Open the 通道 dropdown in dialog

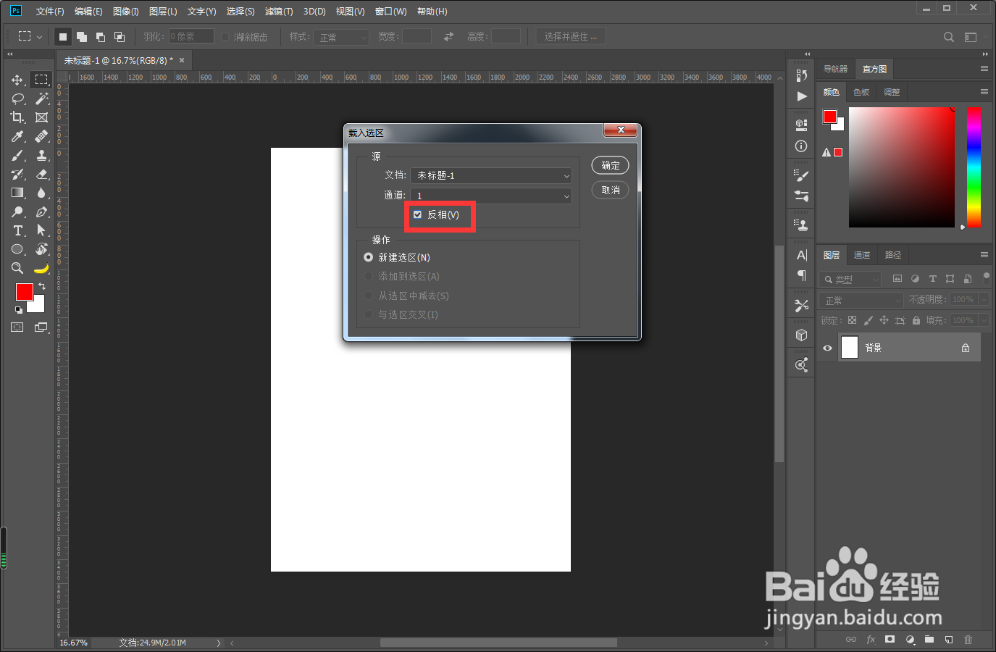coord(491,196)
